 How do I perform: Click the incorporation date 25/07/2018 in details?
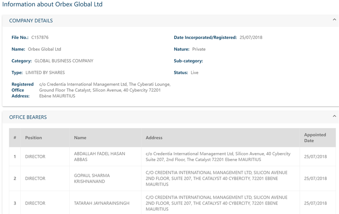(x=251, y=37)
